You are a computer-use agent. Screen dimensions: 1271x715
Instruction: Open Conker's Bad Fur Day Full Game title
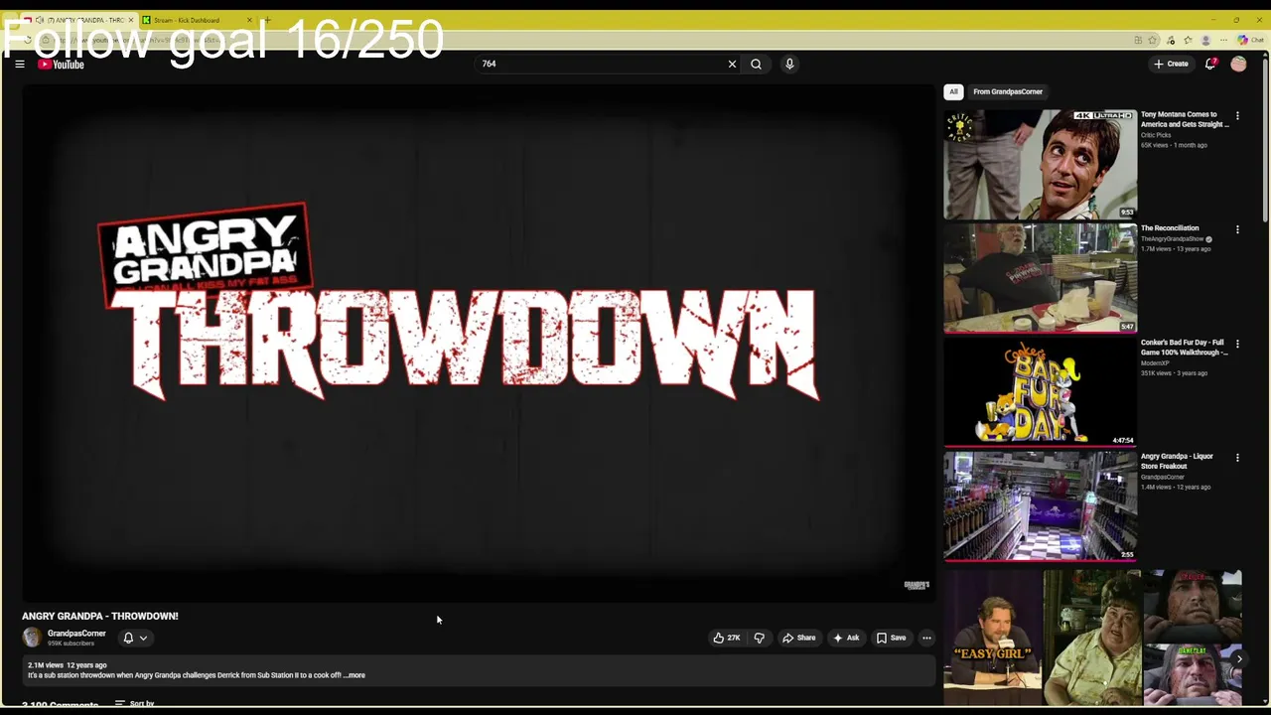1184,348
